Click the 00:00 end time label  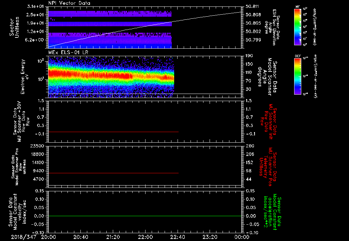[x=241, y=237]
